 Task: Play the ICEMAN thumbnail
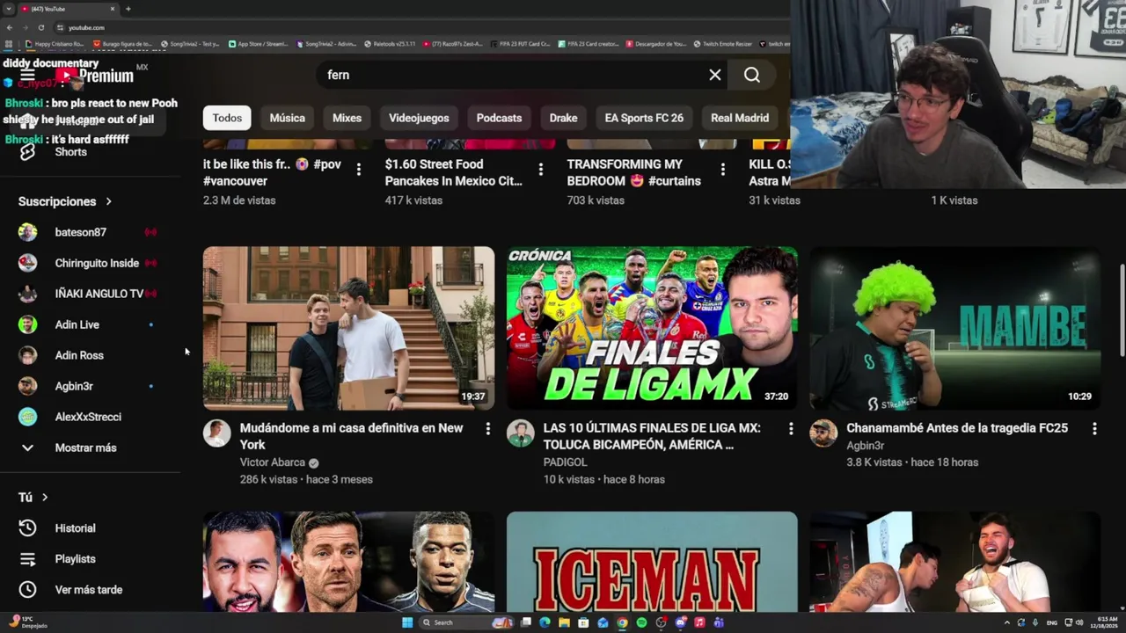click(x=652, y=562)
